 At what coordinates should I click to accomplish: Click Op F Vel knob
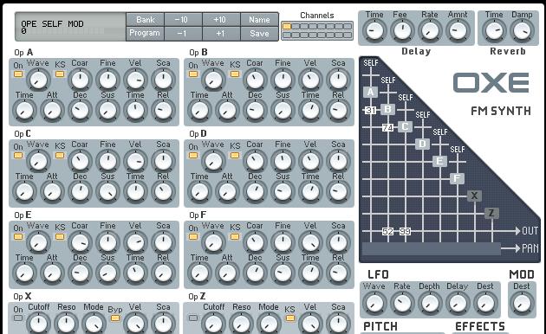pos(310,242)
